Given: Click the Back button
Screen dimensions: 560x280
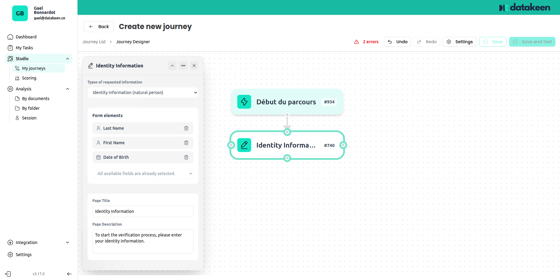Looking at the screenshot, I should click(x=98, y=27).
